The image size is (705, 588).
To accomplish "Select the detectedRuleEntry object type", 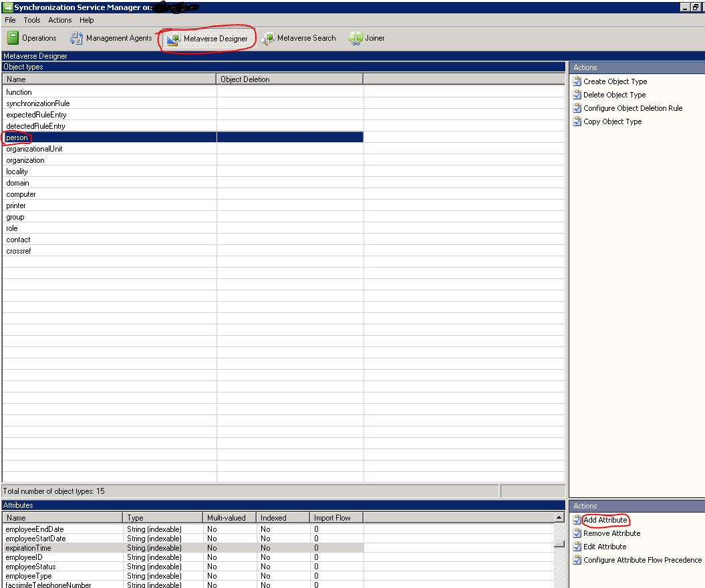I will click(183, 125).
